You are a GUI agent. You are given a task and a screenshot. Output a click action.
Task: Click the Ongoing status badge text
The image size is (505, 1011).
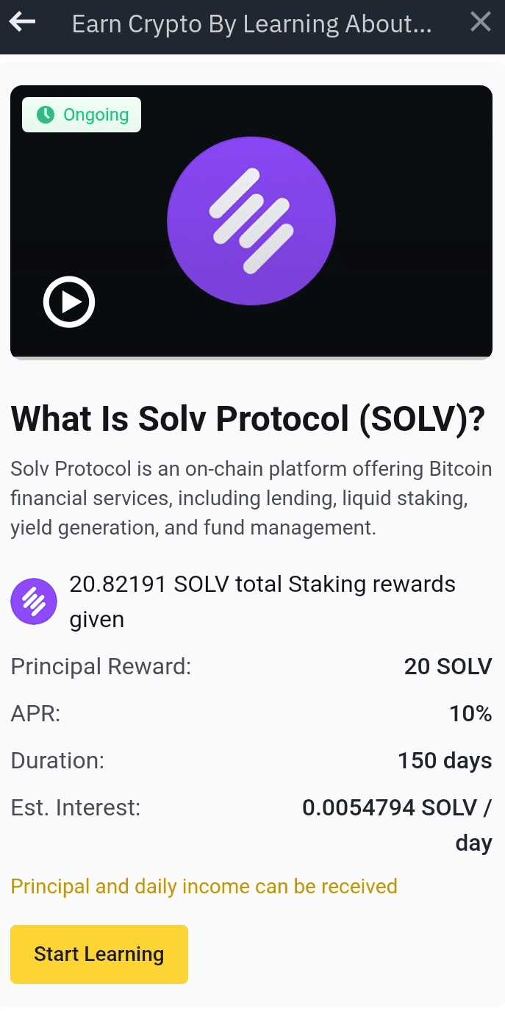(x=96, y=115)
